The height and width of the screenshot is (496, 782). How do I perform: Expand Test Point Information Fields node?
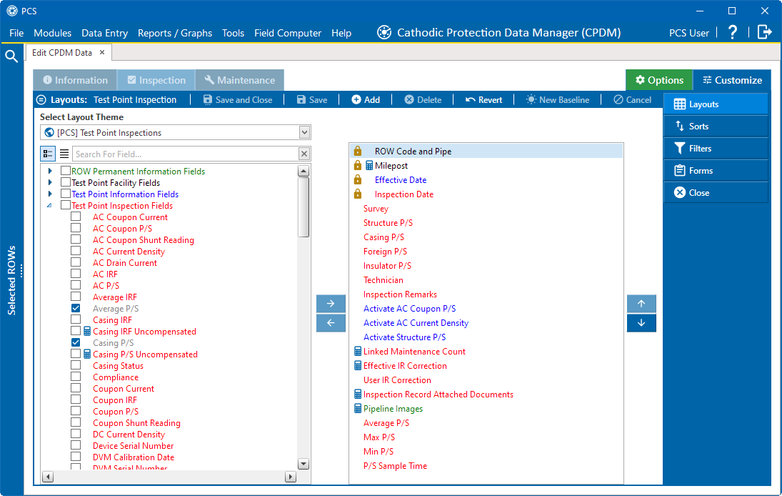click(50, 194)
